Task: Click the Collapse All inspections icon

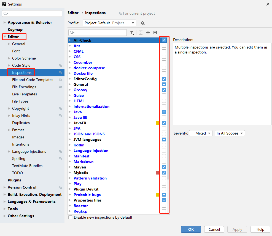Action: click(148, 33)
